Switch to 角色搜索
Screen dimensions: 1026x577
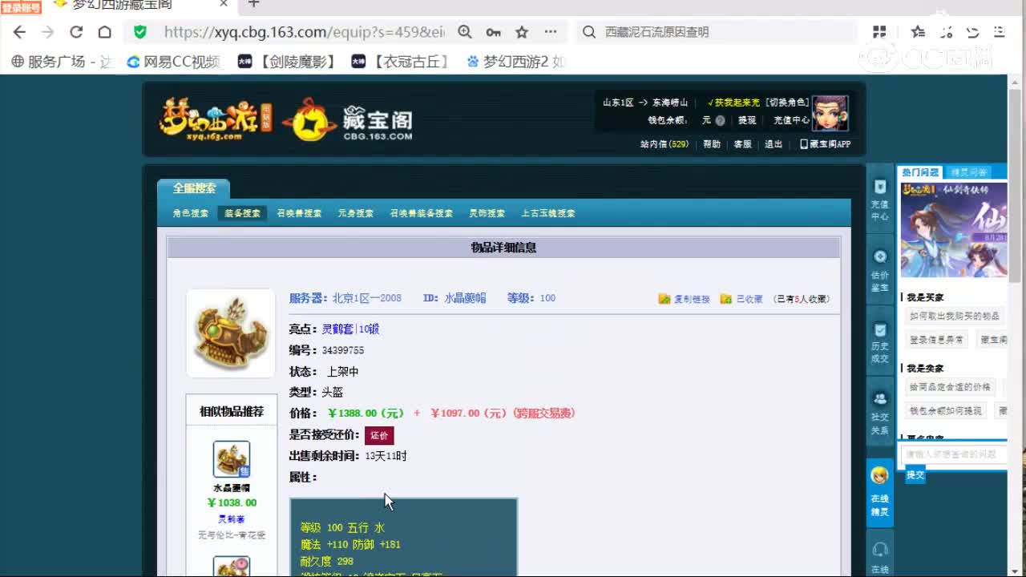(191, 213)
